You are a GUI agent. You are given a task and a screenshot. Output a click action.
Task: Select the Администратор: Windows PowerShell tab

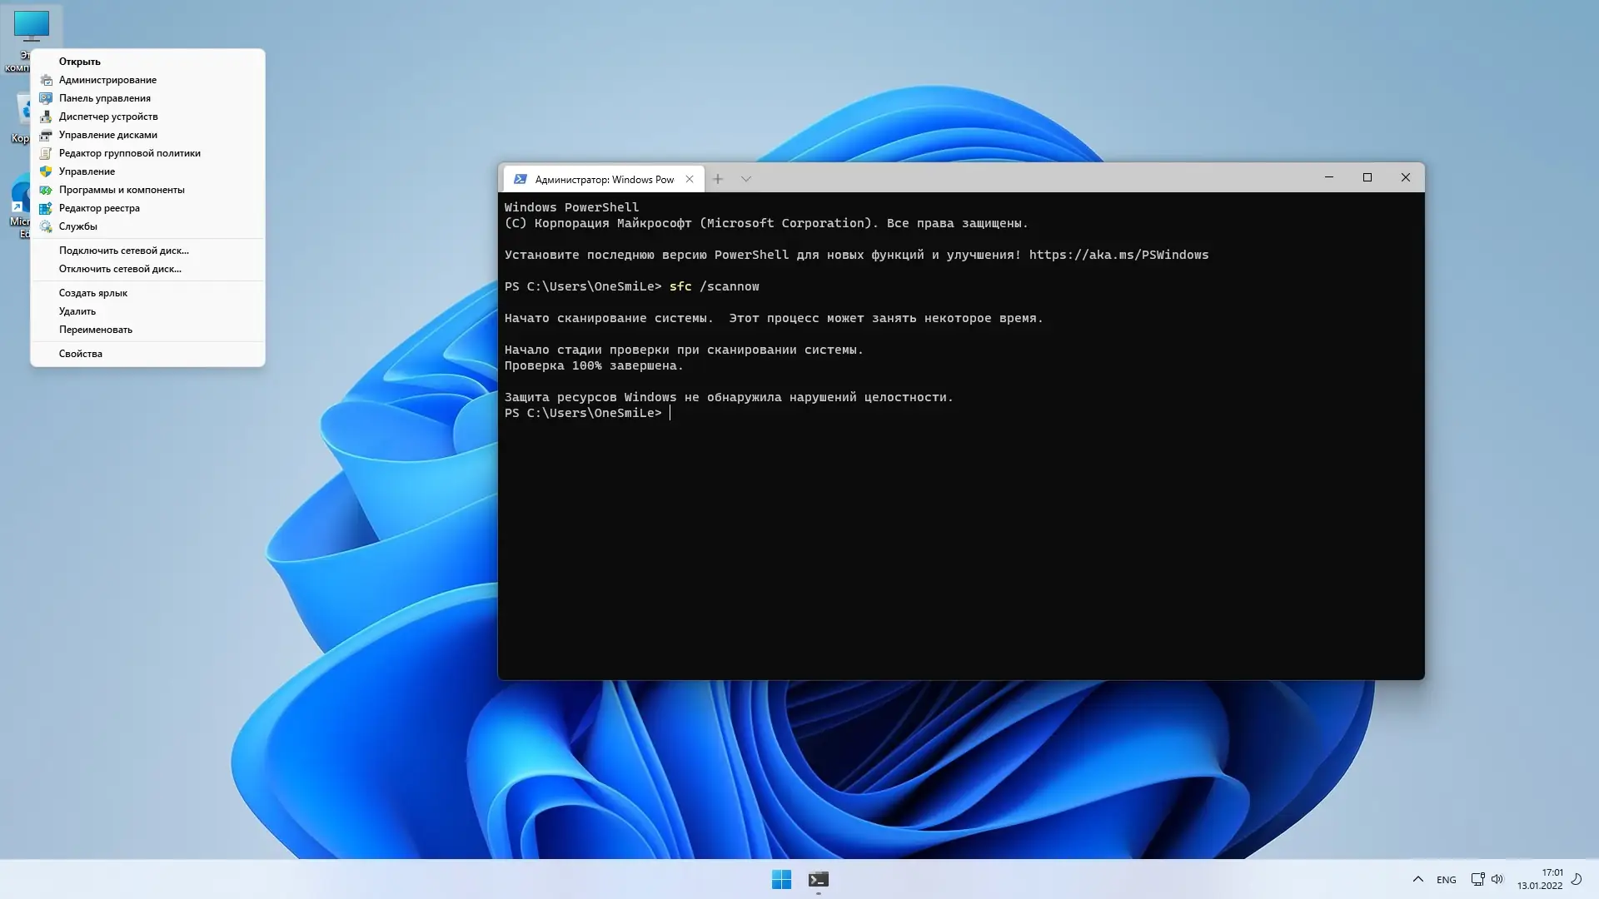604,179
